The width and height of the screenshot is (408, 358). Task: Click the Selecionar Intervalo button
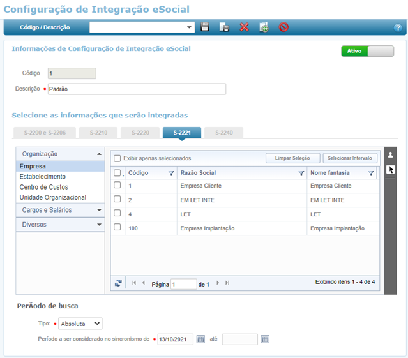[x=350, y=158]
